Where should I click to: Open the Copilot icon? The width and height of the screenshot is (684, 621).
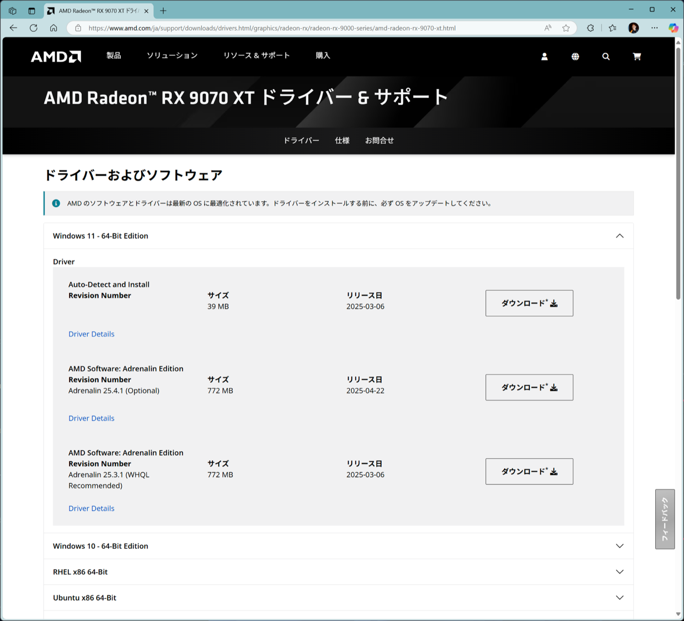[x=673, y=28]
